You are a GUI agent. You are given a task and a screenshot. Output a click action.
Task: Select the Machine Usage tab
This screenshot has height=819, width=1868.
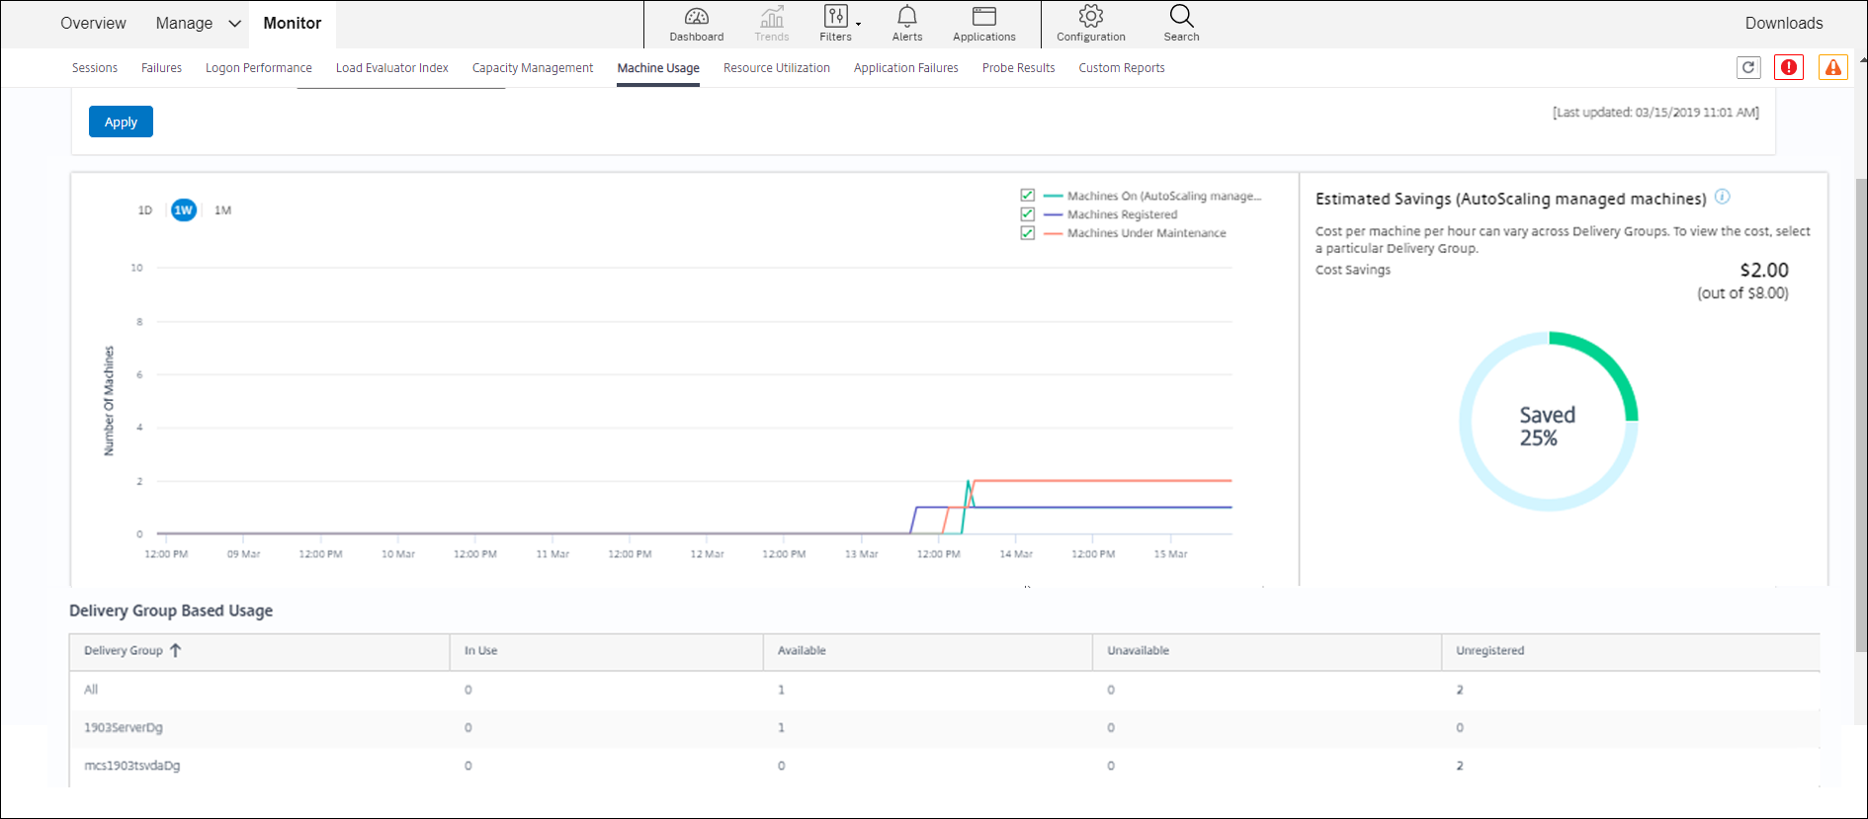pos(658,68)
